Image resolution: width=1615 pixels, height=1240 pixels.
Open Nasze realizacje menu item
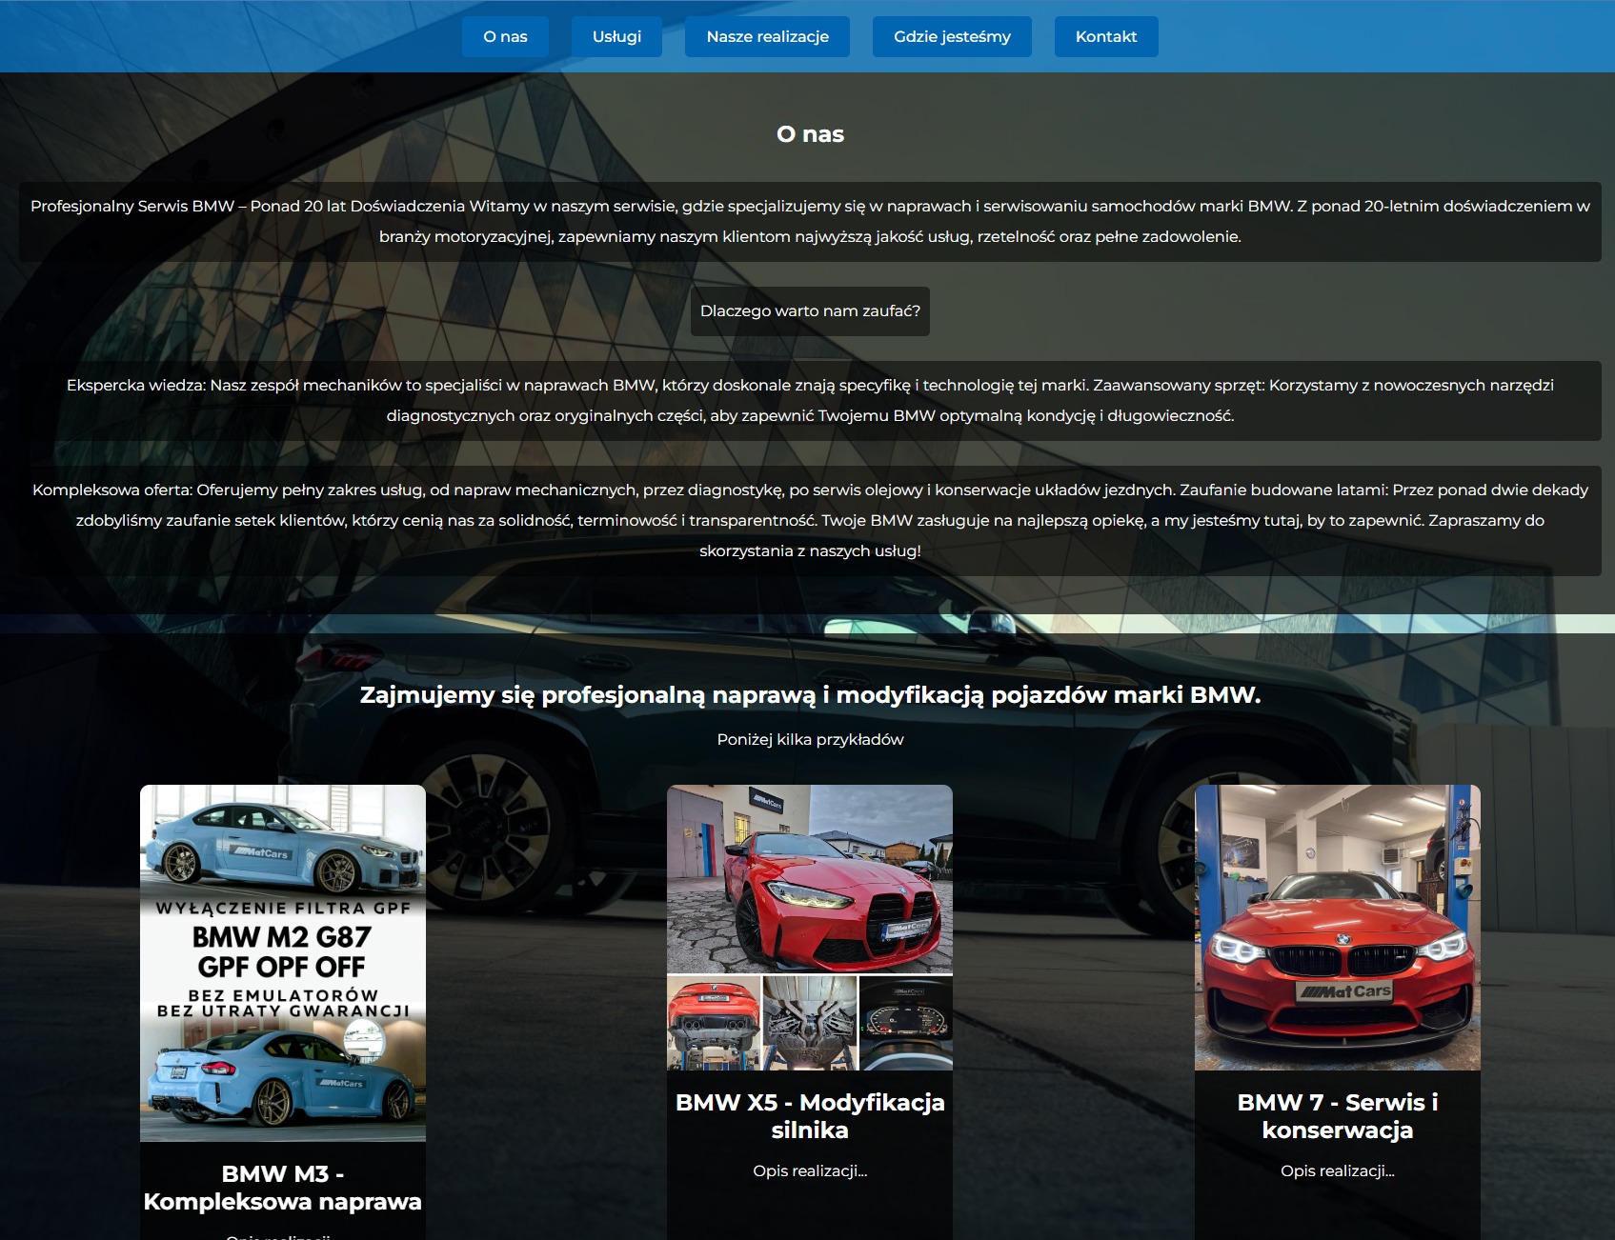point(767,36)
